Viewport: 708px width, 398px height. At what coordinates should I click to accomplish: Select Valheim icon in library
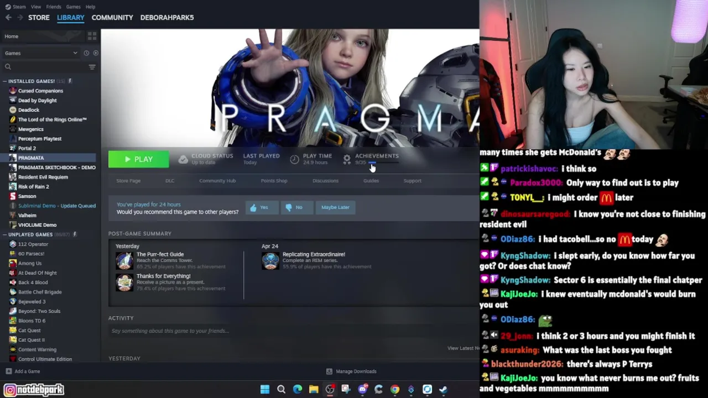point(12,216)
